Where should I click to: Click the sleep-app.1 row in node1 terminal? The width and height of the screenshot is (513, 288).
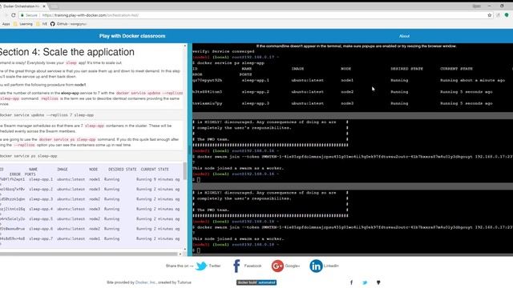pyautogui.click(x=349, y=80)
